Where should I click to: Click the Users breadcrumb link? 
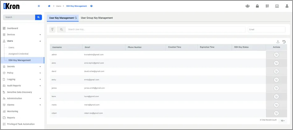59,6
